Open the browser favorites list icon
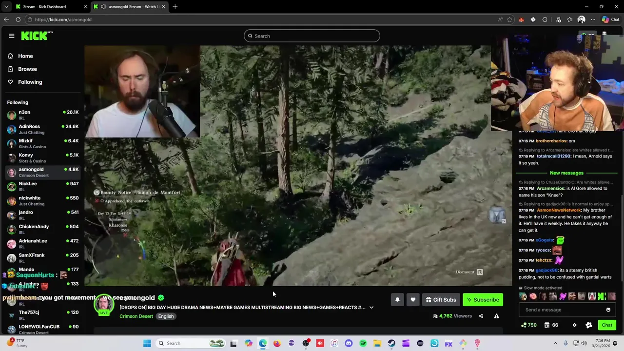The width and height of the screenshot is (624, 351). [x=569, y=19]
